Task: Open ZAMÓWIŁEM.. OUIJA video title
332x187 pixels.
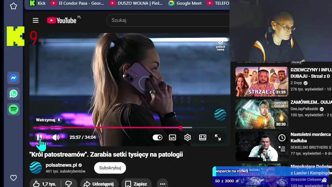Action: (x=311, y=102)
